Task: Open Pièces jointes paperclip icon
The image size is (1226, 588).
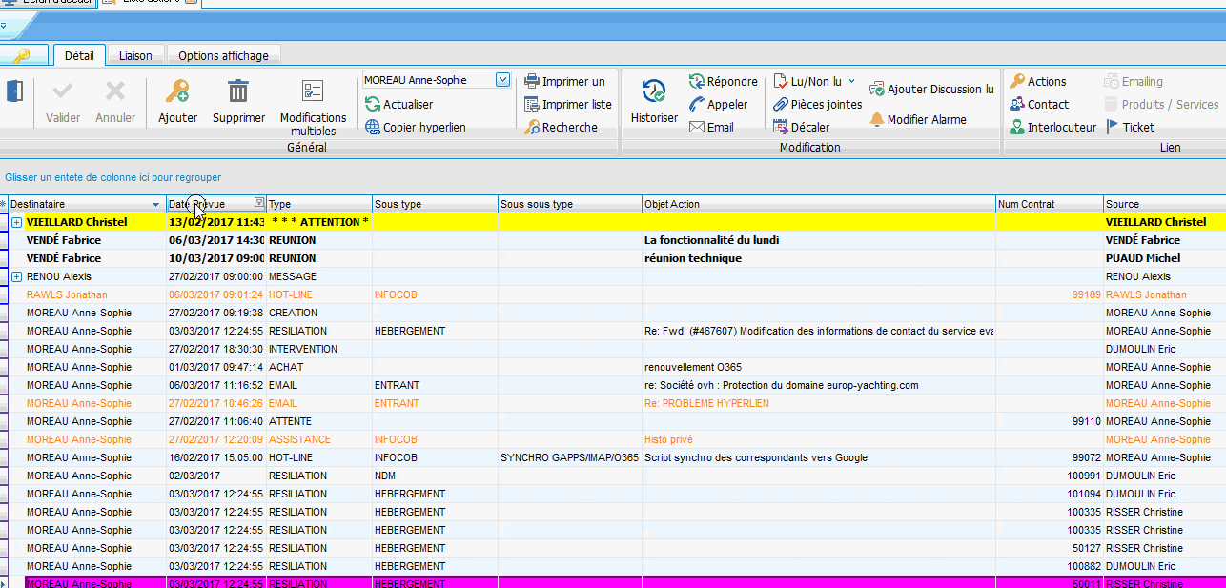Action: tap(781, 105)
